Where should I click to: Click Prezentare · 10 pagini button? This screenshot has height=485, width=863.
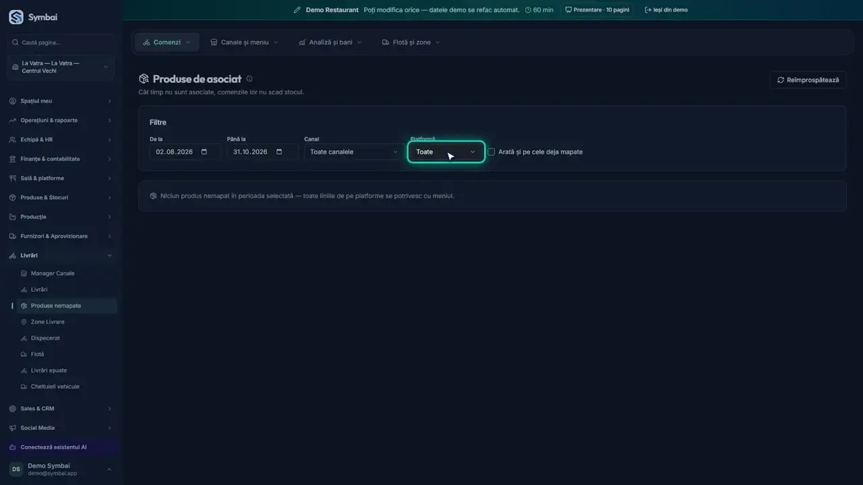597,10
